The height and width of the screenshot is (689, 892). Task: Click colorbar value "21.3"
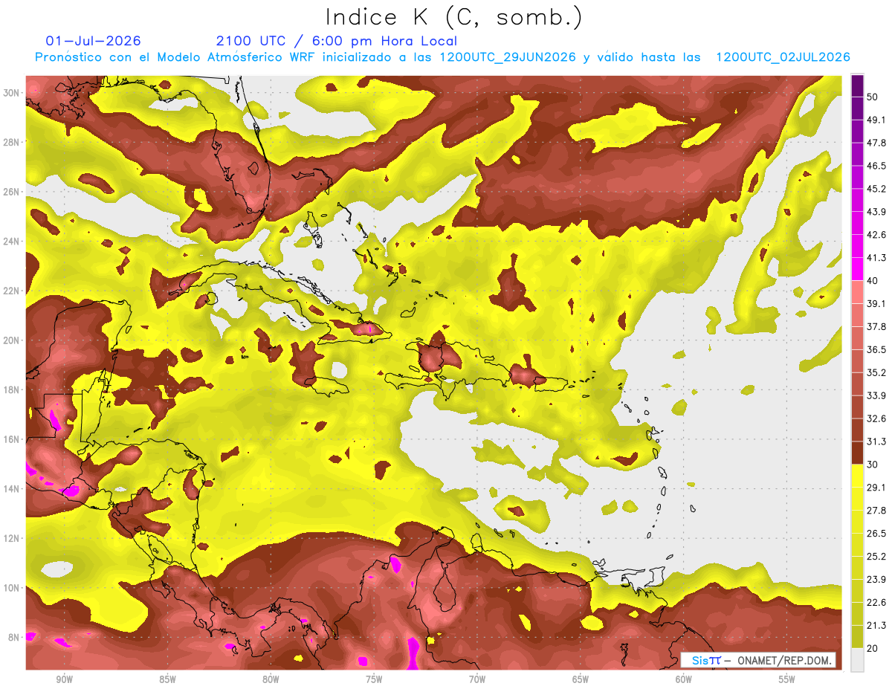876,626
